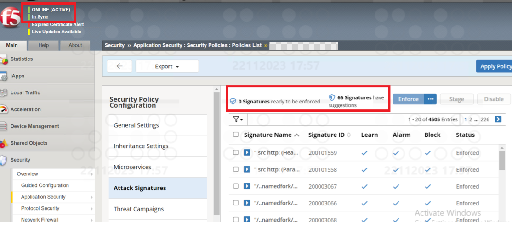Go to page 2
Image resolution: width=512 pixels, height=227 pixels.
point(471,119)
